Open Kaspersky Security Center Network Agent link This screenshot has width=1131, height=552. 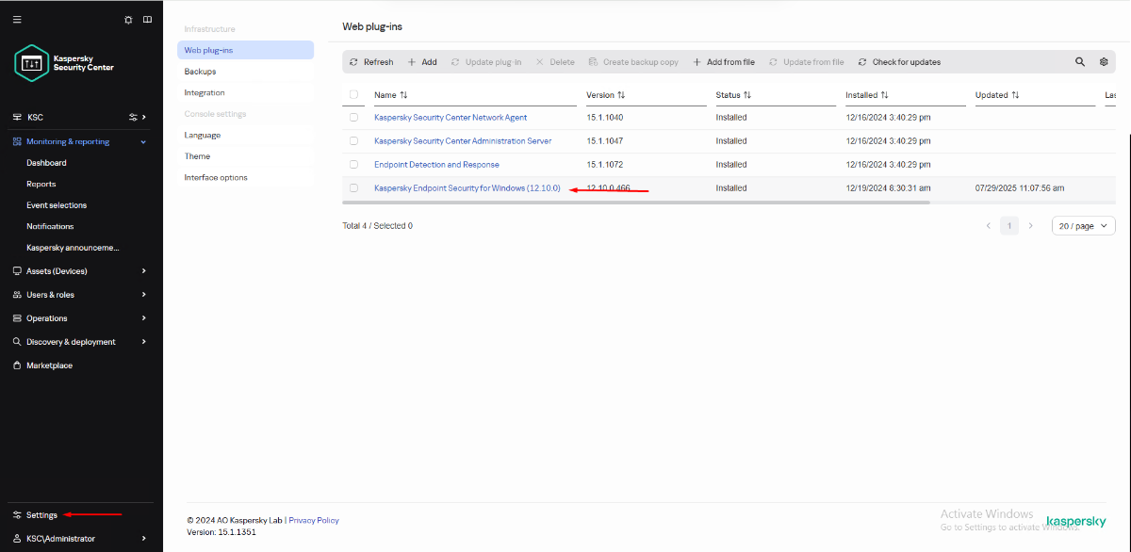(x=451, y=118)
